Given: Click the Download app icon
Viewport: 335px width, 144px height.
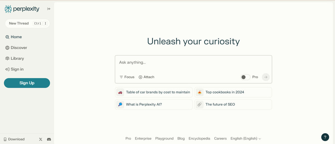Looking at the screenshot, I should click(5, 139).
